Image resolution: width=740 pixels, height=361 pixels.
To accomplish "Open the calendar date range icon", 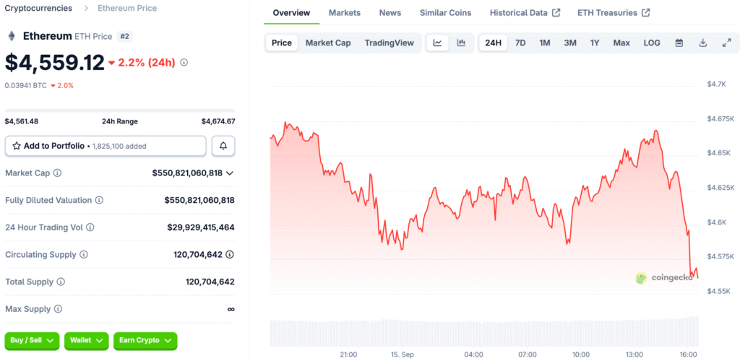I will point(679,43).
